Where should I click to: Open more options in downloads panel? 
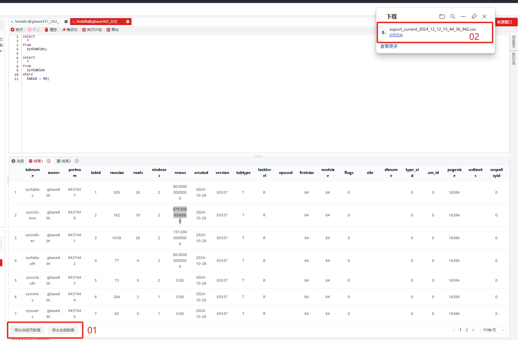(463, 16)
